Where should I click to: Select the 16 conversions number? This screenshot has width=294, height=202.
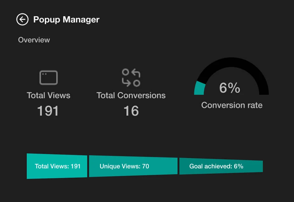pyautogui.click(x=131, y=111)
